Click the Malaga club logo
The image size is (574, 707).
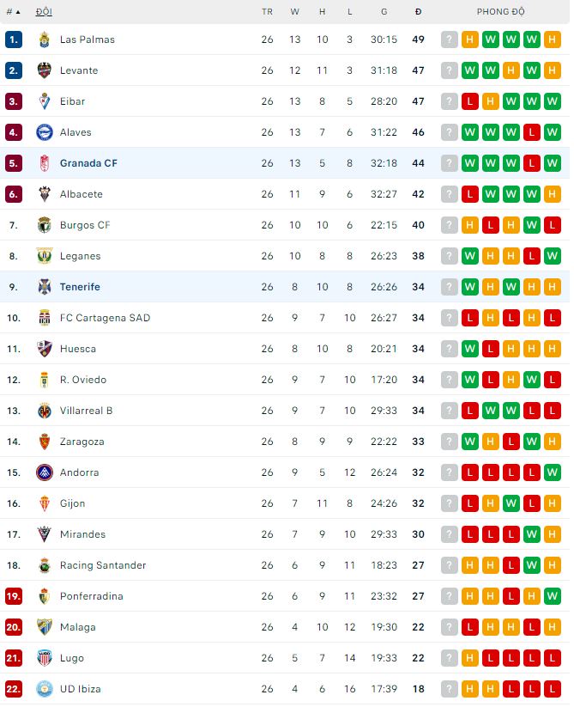point(45,627)
